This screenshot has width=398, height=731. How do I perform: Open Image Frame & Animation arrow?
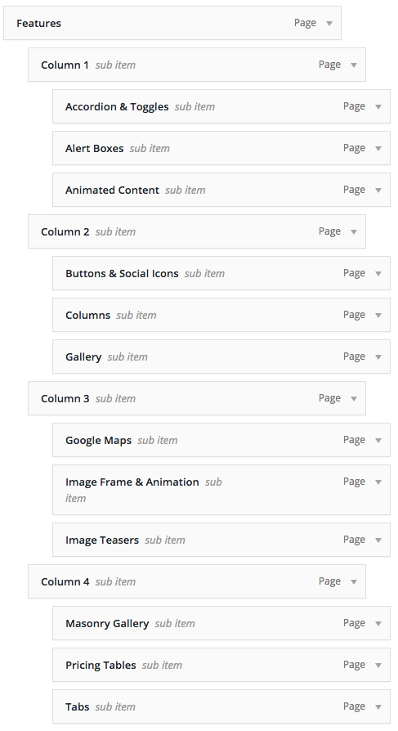[378, 482]
